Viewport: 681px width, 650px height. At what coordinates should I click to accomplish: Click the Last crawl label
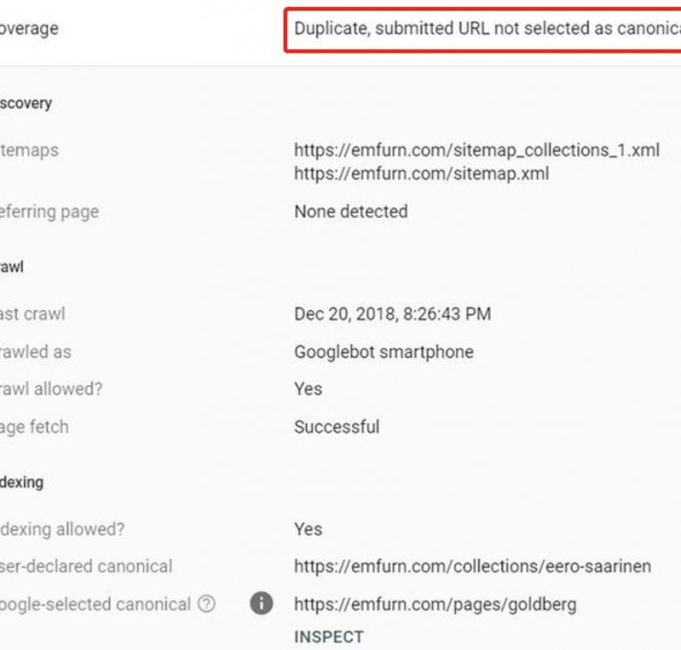pyautogui.click(x=32, y=314)
